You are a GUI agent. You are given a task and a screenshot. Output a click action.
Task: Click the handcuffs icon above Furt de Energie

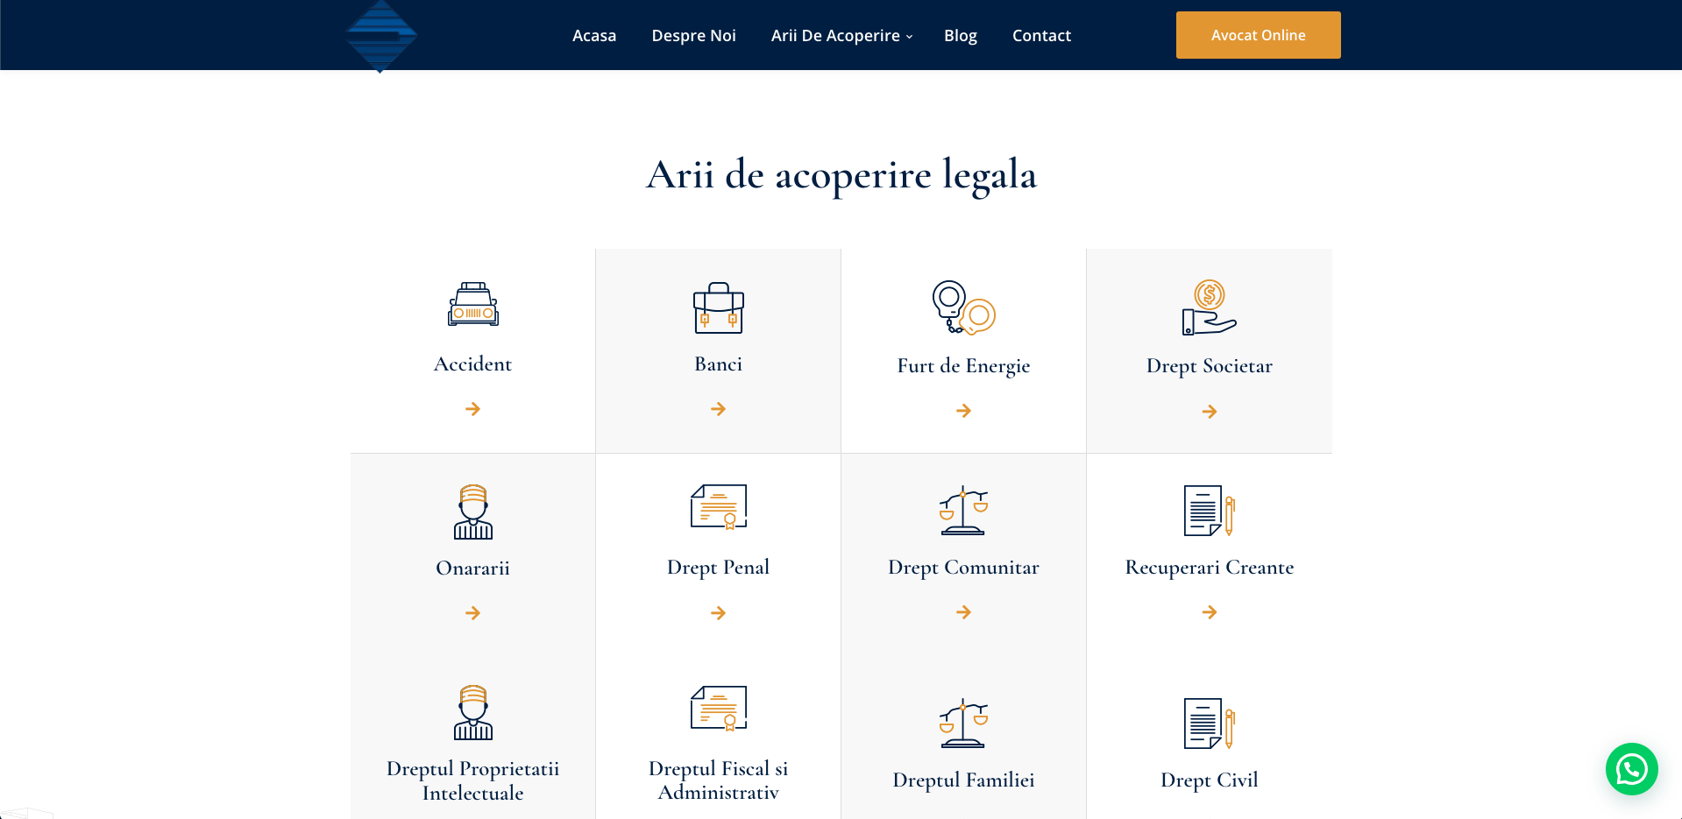pos(964,307)
